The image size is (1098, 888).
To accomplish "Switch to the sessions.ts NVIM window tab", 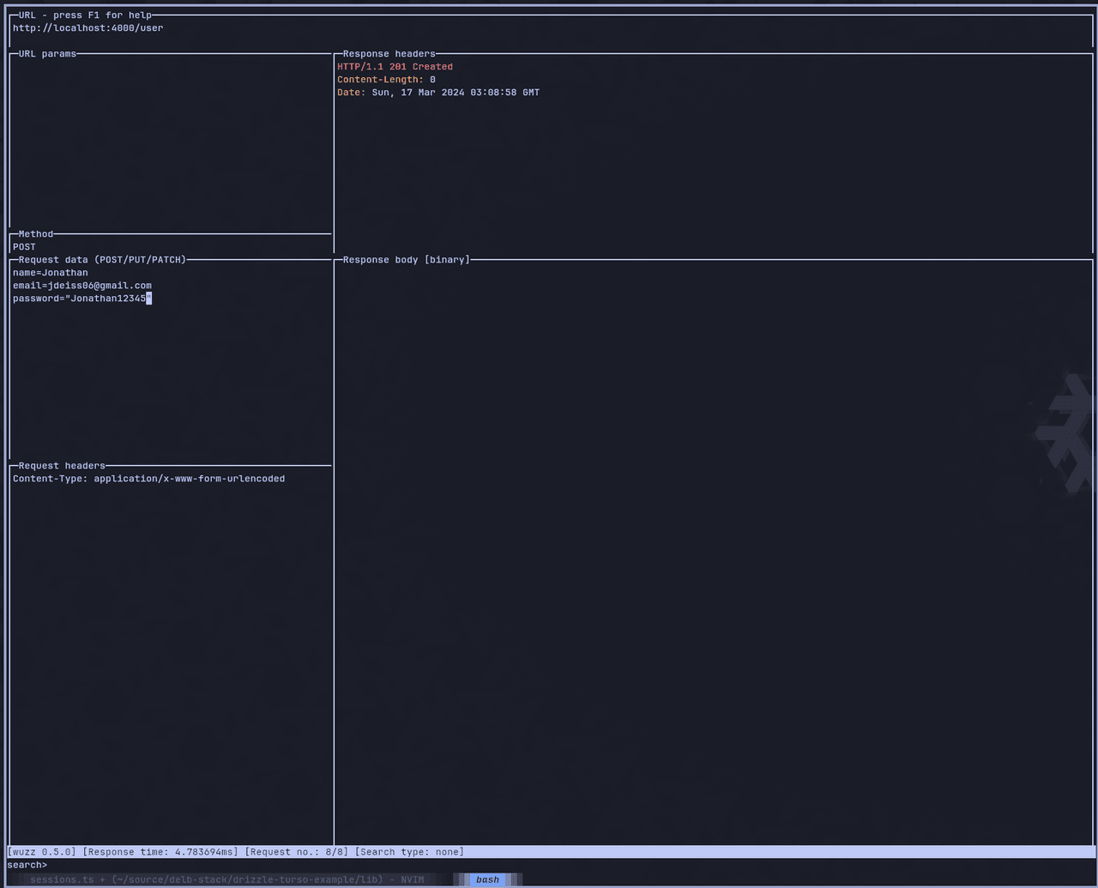I will [226, 879].
